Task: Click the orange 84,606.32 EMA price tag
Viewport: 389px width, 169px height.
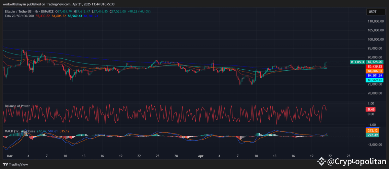Action: pos(374,71)
